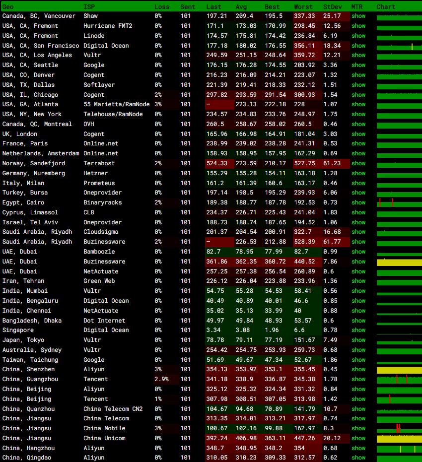This screenshot has height=462, width=422.
Task: Show MTR for Los Angeles Vultr
Action: click(x=358, y=55)
